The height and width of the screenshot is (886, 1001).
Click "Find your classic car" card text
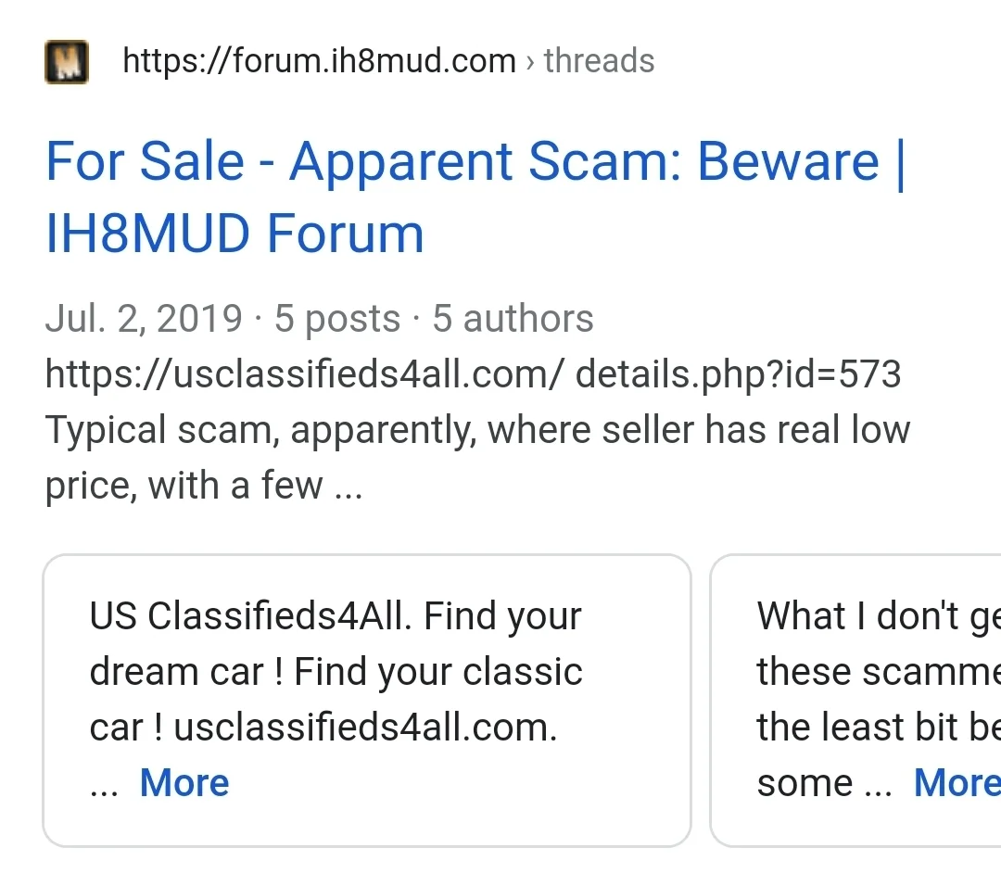point(437,672)
